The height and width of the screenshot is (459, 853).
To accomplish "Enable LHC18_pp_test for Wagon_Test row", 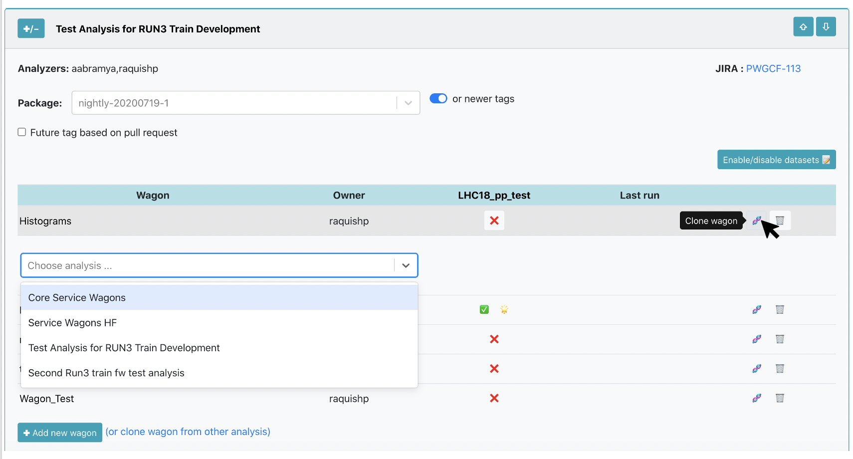I will click(x=494, y=398).
